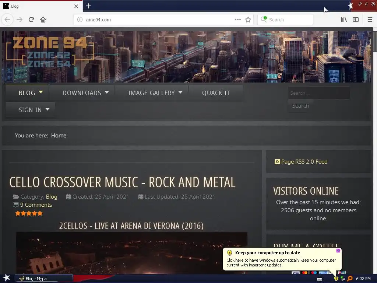The image size is (377, 283).
Task: Click the on-screen keyboard tray icon
Action: tap(320, 279)
